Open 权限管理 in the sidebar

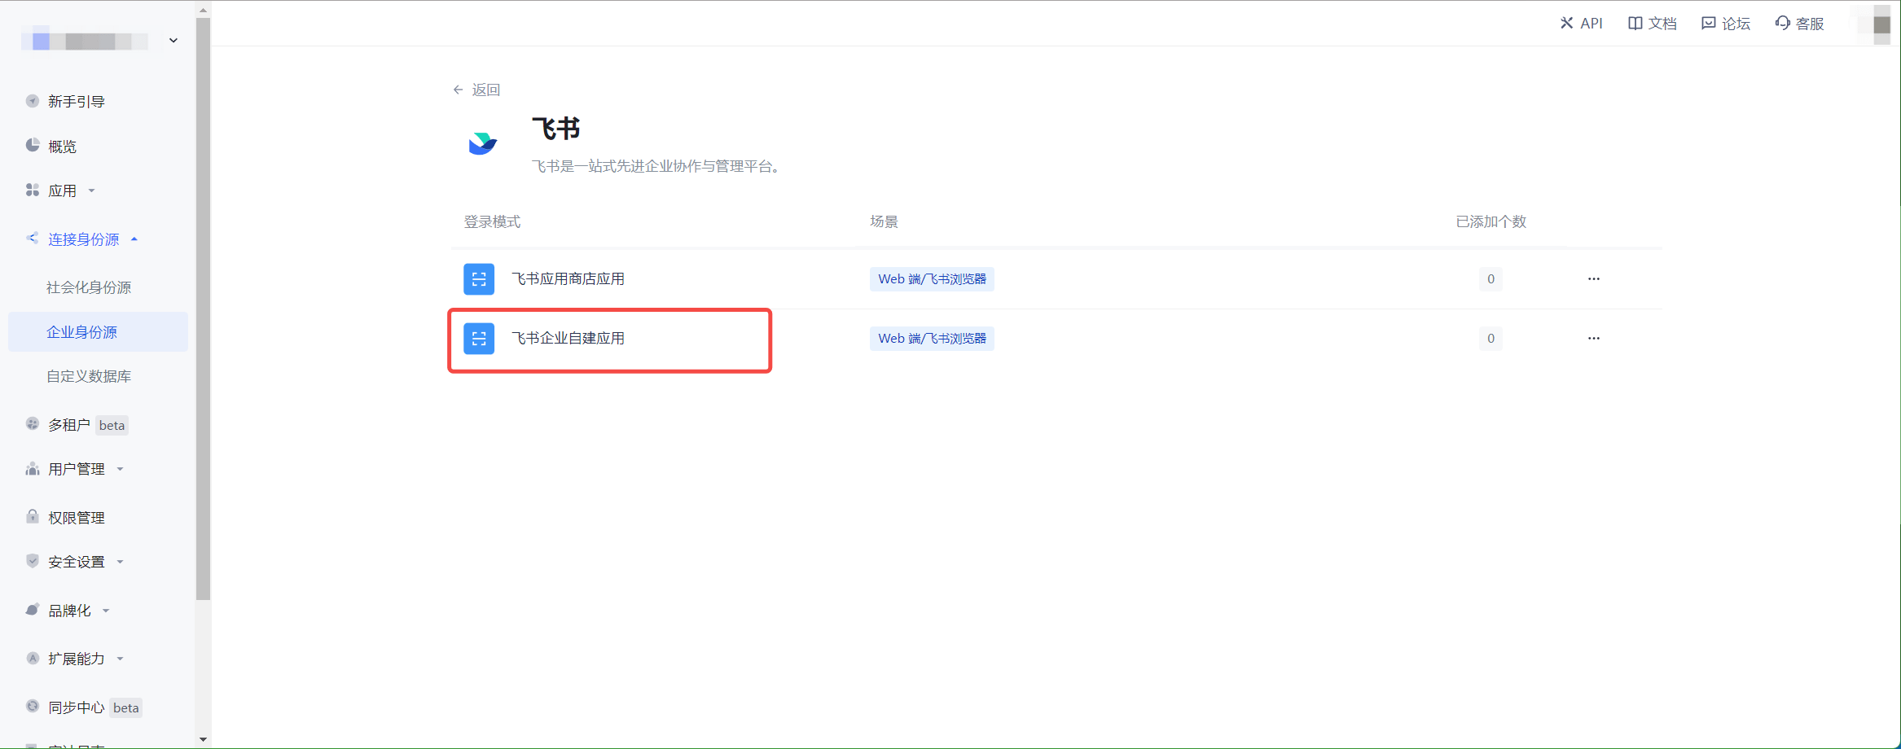point(77,518)
